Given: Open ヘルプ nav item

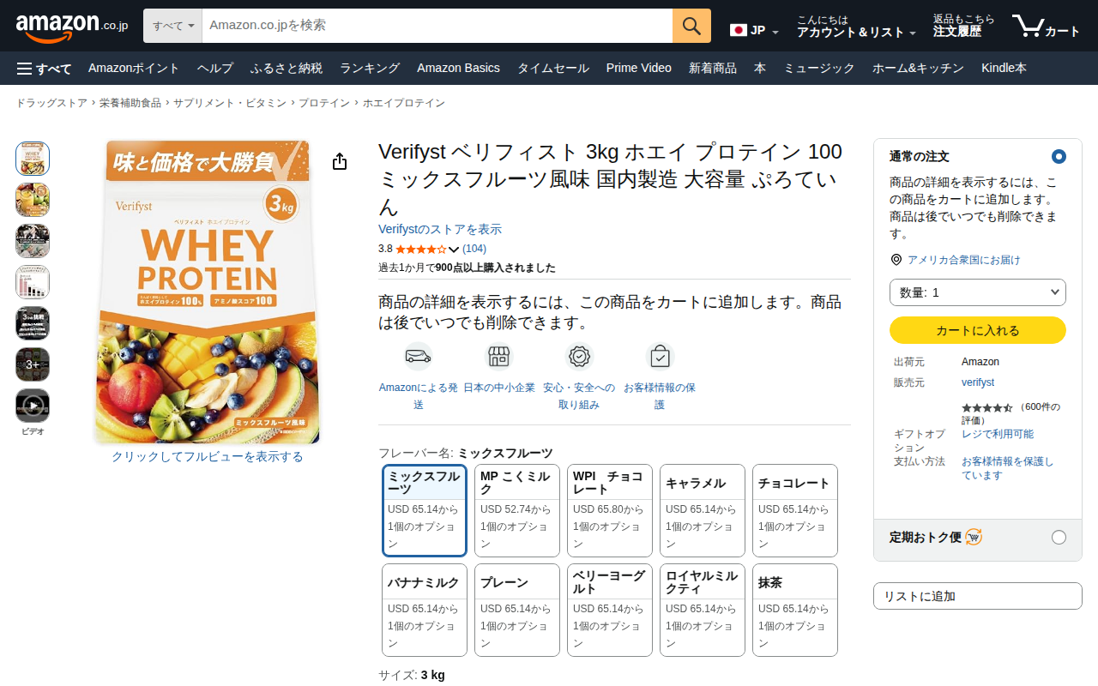Looking at the screenshot, I should tap(215, 69).
